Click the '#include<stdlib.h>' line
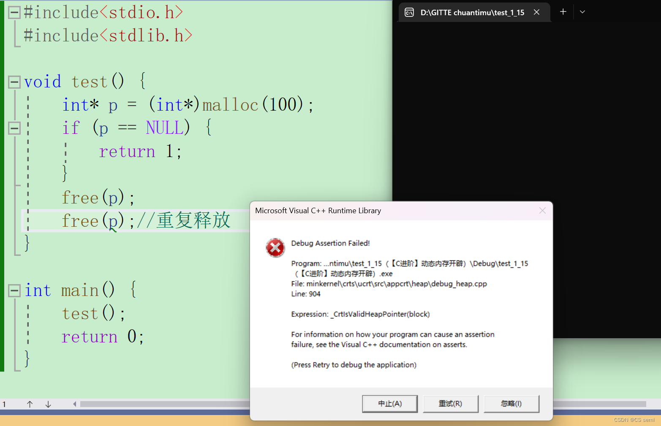This screenshot has height=426, width=661. pyautogui.click(x=108, y=35)
